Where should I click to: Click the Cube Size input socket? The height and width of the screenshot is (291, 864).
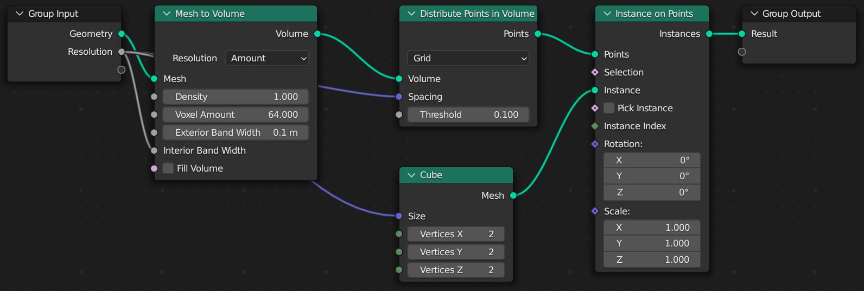[x=399, y=216]
